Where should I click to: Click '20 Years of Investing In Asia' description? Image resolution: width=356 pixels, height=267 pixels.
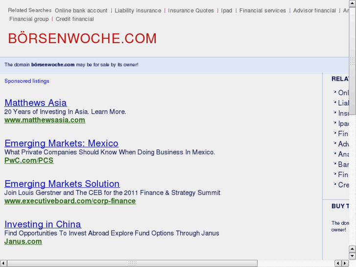point(65,112)
